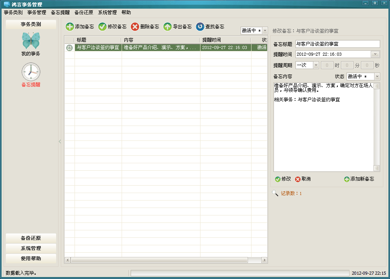
Task: Click the green plus icon for 添加新备忘
Action: [x=347, y=179]
